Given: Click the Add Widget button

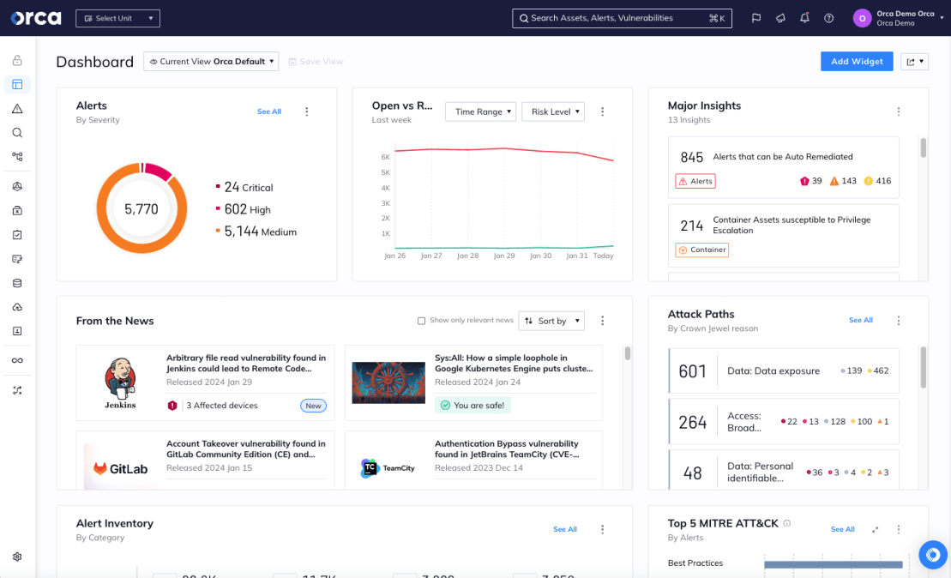Looking at the screenshot, I should pos(857,61).
